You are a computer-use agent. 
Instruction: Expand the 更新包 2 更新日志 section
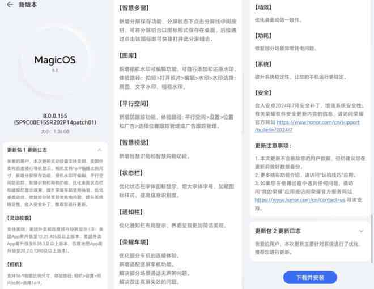click(361, 231)
